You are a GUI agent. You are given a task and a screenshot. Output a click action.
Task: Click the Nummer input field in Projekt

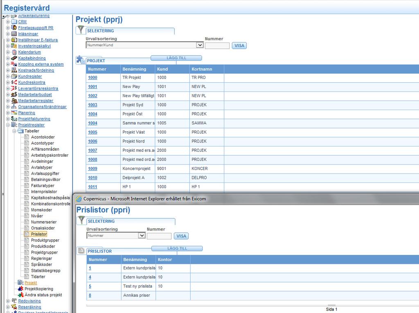pos(217,45)
